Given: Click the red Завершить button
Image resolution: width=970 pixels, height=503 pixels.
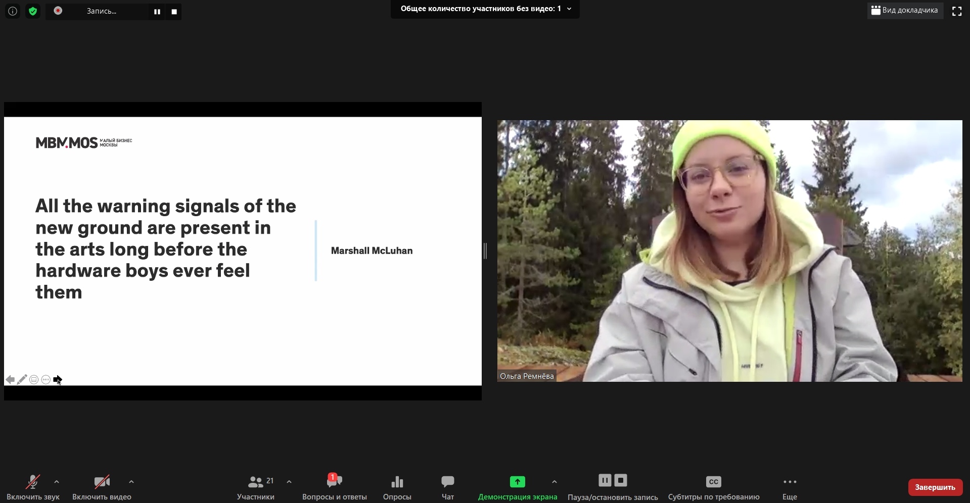Looking at the screenshot, I should tap(935, 487).
